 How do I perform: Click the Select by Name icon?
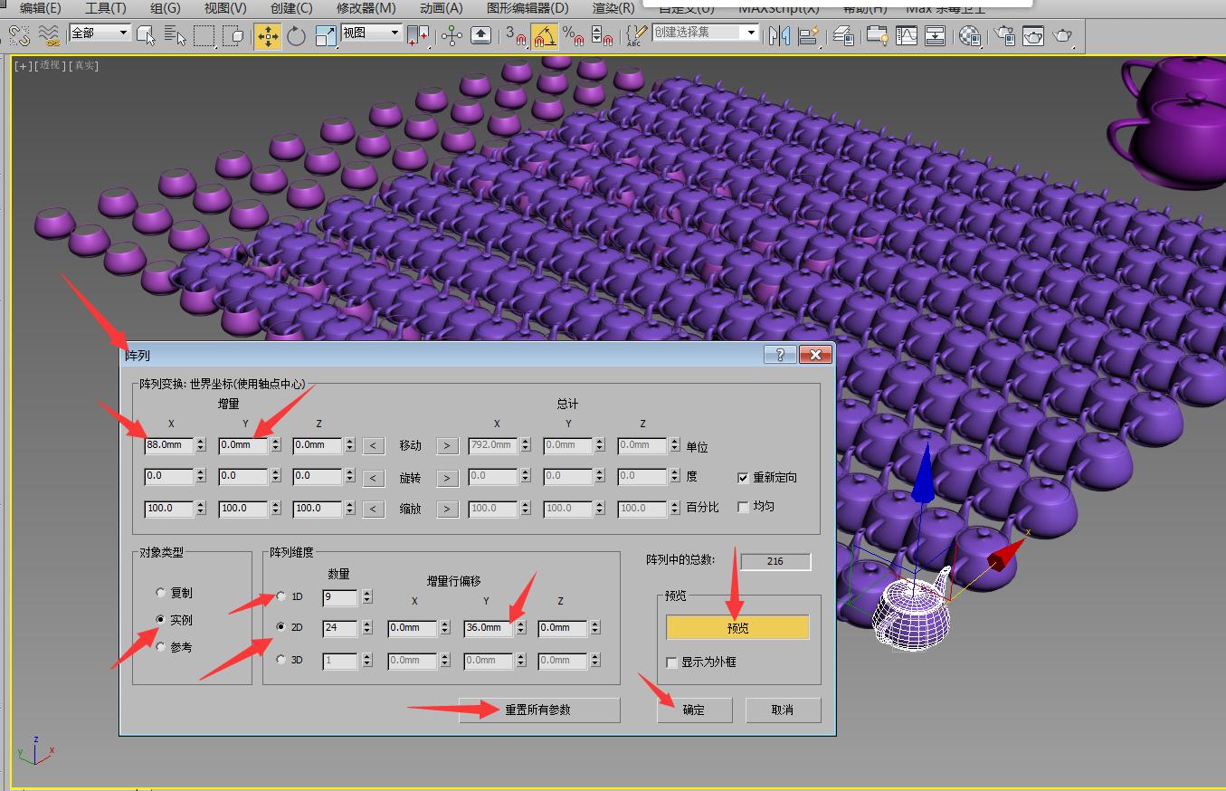coord(176,36)
